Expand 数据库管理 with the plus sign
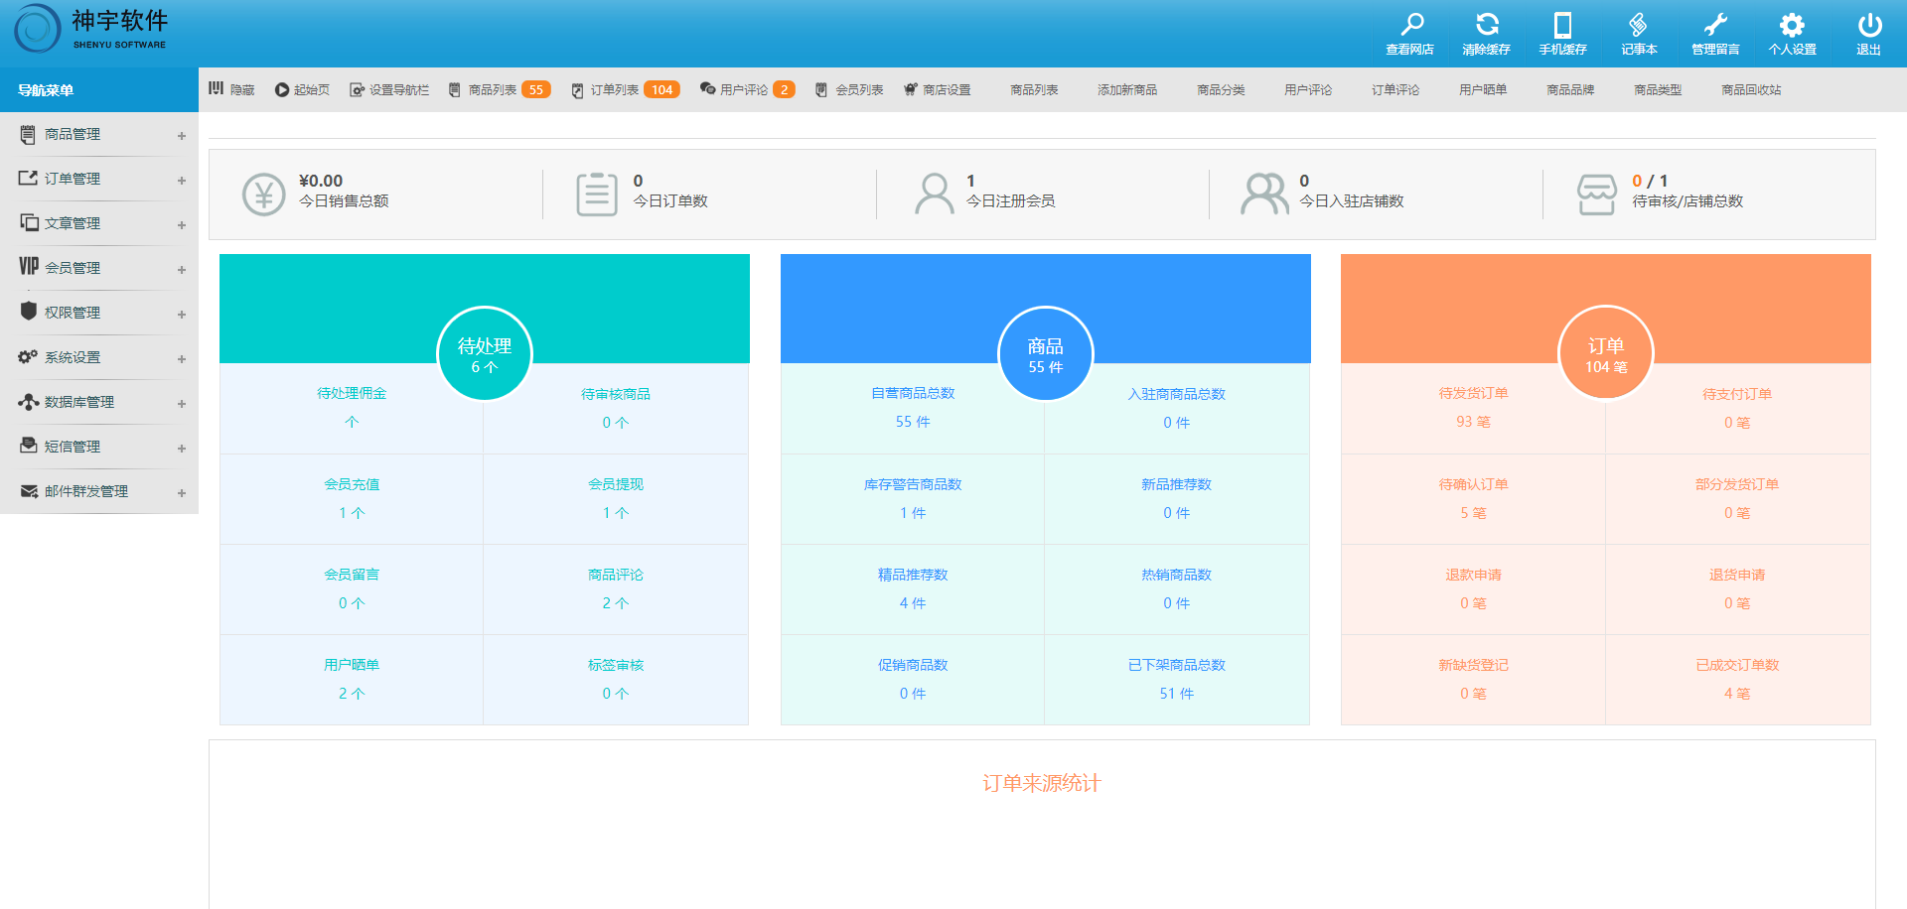The image size is (1907, 909). coord(182,404)
